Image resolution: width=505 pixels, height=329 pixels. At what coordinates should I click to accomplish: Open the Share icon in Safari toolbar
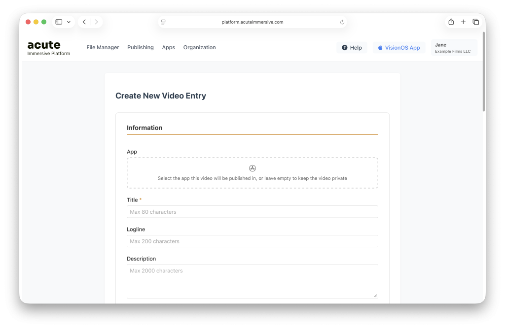(451, 22)
